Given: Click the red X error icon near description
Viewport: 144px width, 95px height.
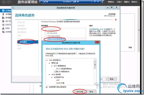Looking at the screenshot, I should pos(116,20).
